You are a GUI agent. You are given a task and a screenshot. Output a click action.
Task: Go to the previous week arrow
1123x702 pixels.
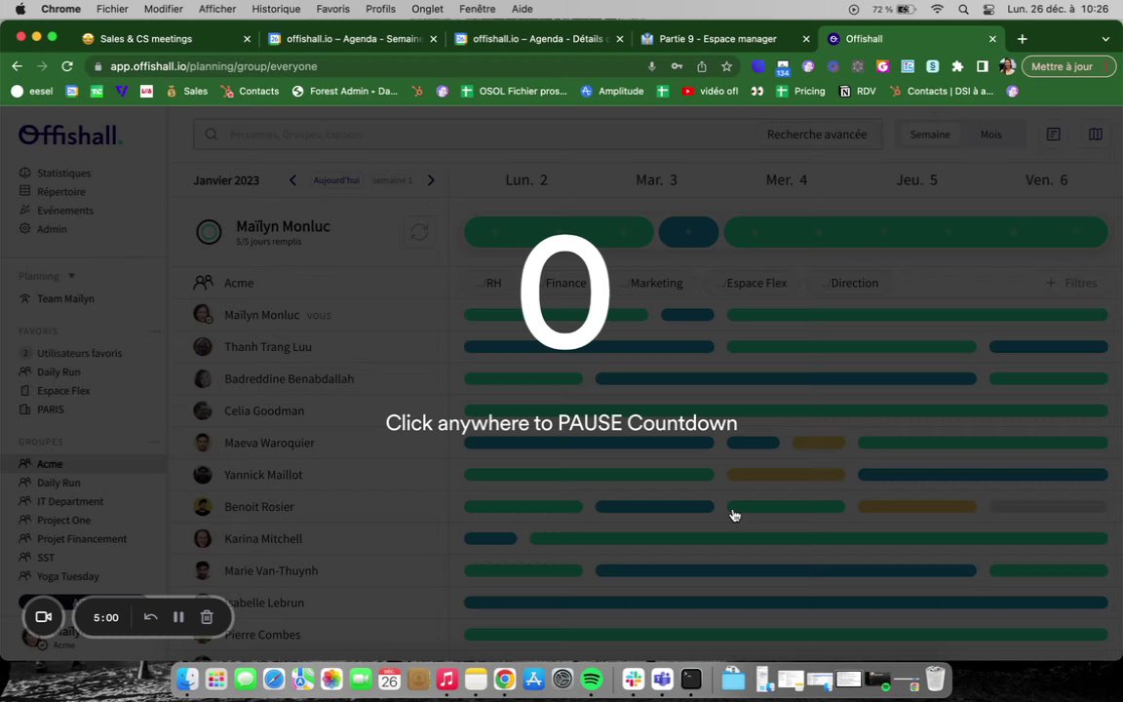[292, 179]
